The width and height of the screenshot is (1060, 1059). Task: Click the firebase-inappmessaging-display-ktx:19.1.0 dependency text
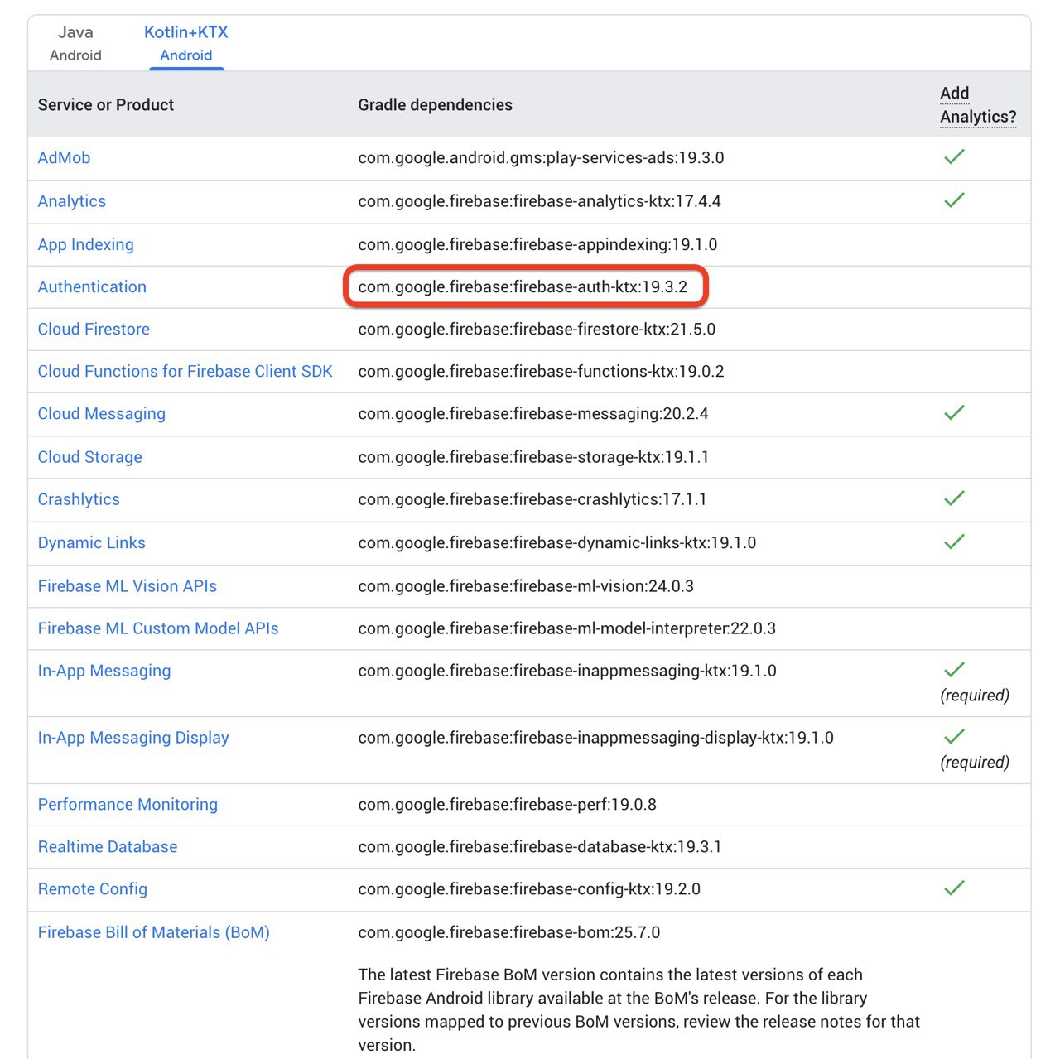(x=595, y=738)
